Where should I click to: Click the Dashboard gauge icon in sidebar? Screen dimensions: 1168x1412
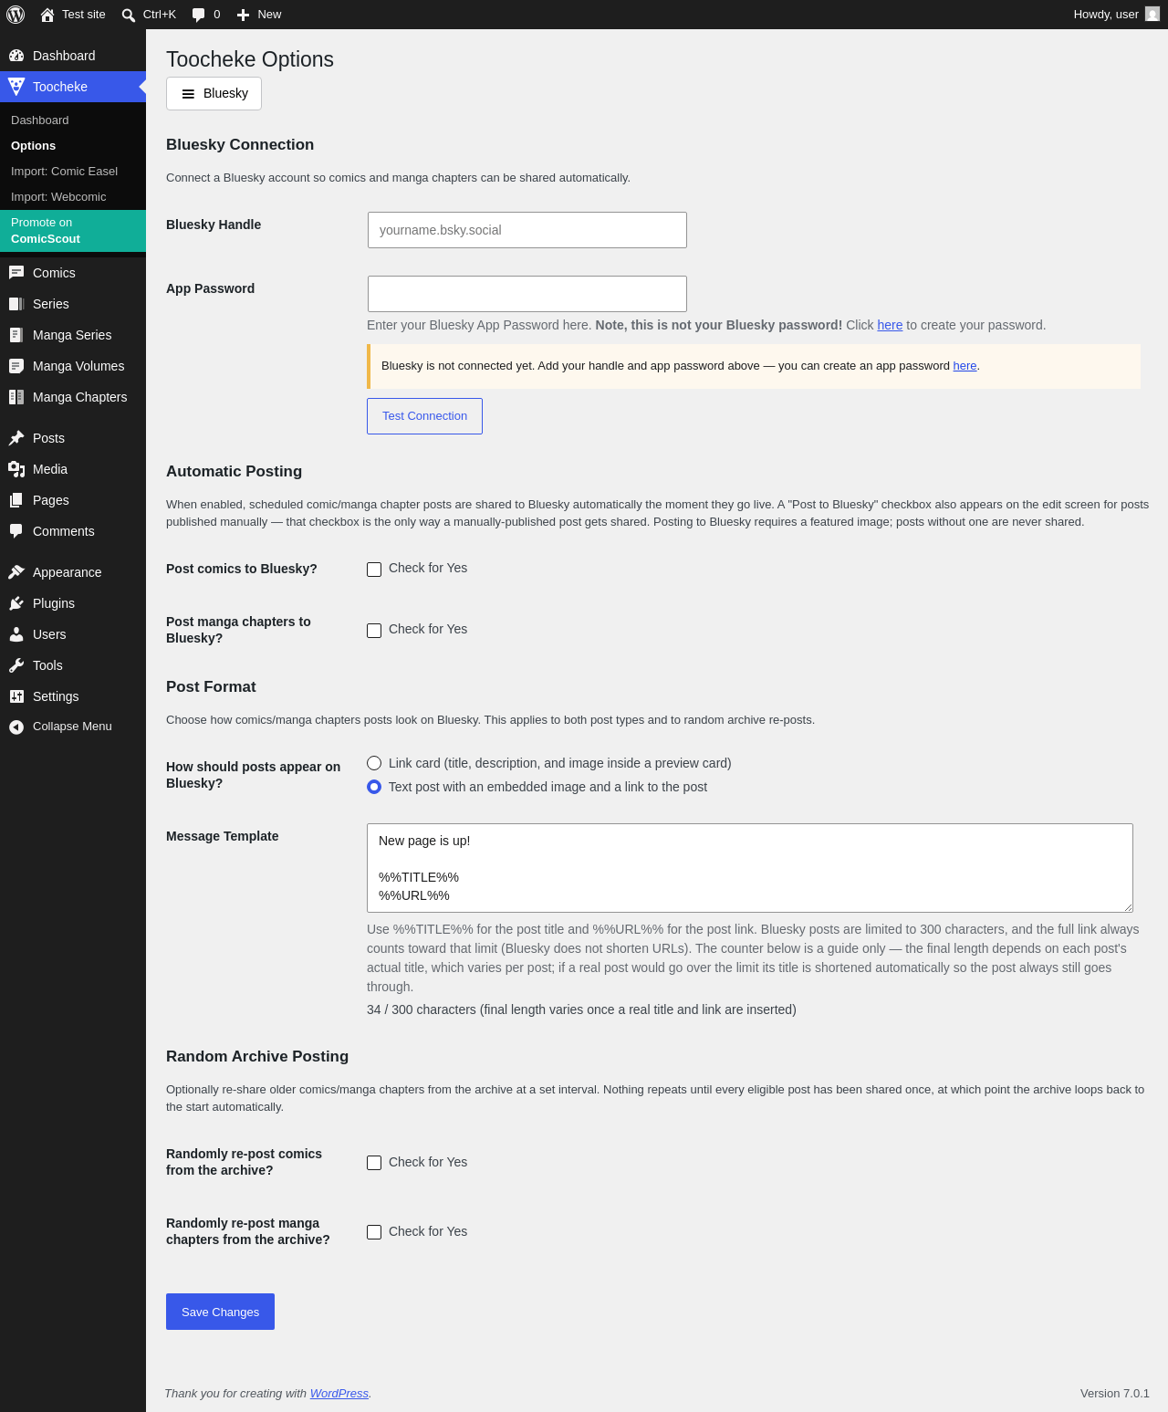pos(16,56)
